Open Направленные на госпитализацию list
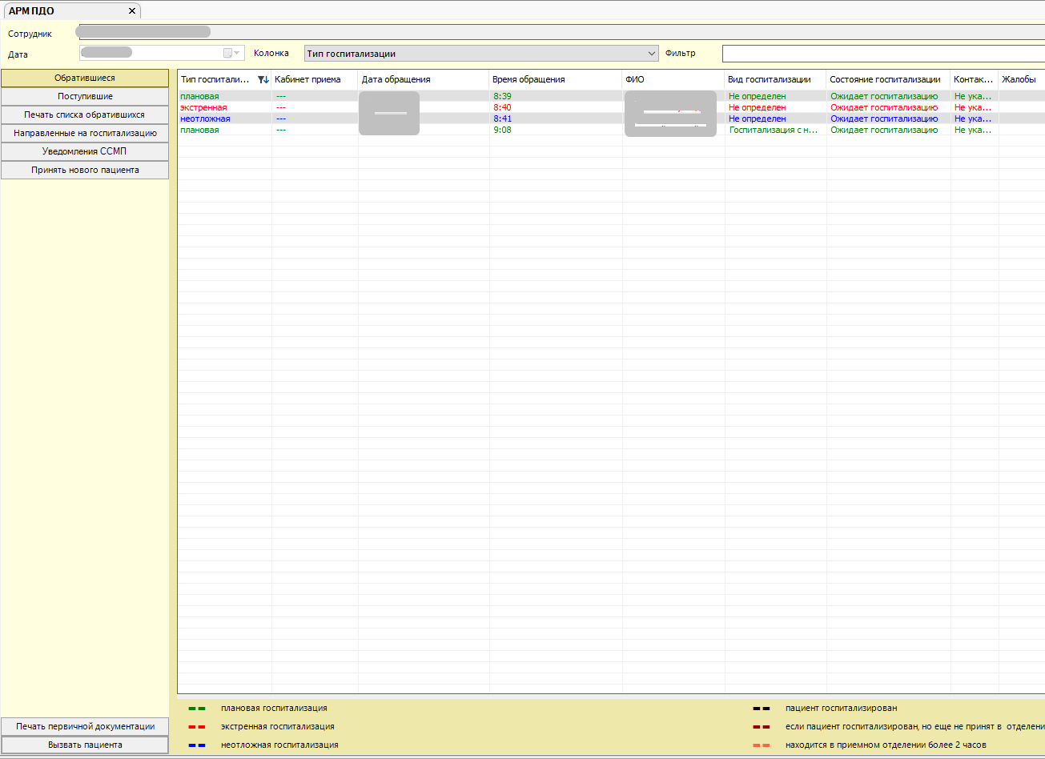1045x759 pixels. pyautogui.click(x=85, y=133)
